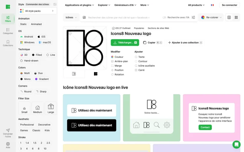Select Medium filter size
Screen dimensions: 244x152
click(37, 108)
